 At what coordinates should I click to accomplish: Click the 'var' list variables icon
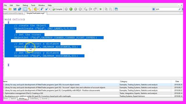click(42, 9)
